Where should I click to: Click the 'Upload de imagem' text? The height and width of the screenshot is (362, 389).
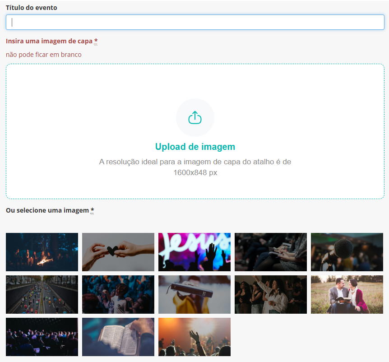pyautogui.click(x=195, y=147)
